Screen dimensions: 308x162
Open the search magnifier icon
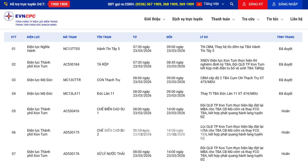click(x=232, y=4)
